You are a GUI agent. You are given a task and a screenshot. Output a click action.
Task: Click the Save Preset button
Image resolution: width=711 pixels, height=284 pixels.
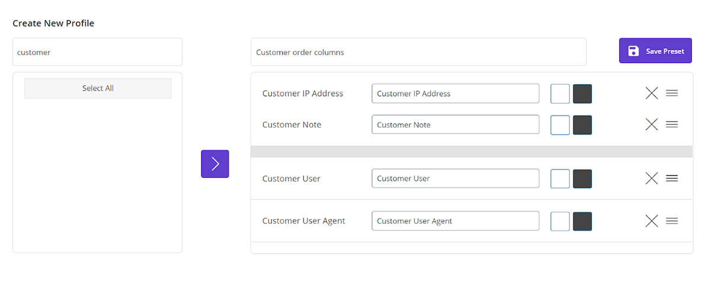(x=655, y=51)
